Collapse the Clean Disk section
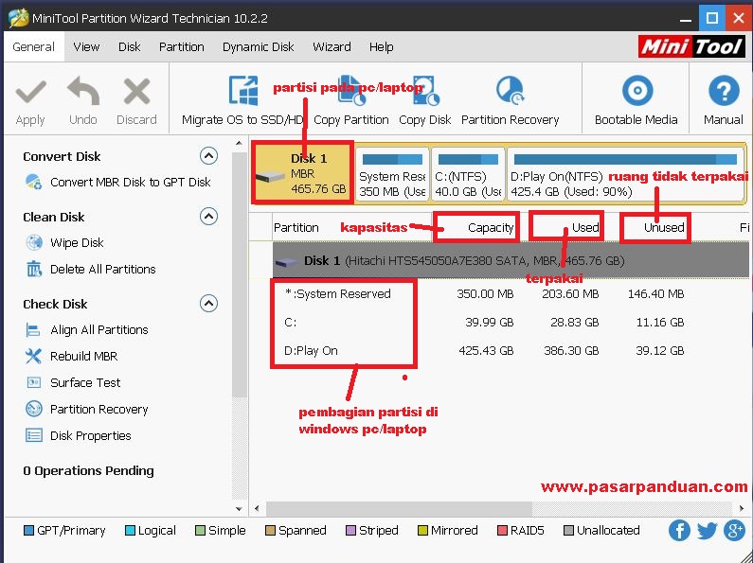The height and width of the screenshot is (563, 753). pyautogui.click(x=208, y=217)
